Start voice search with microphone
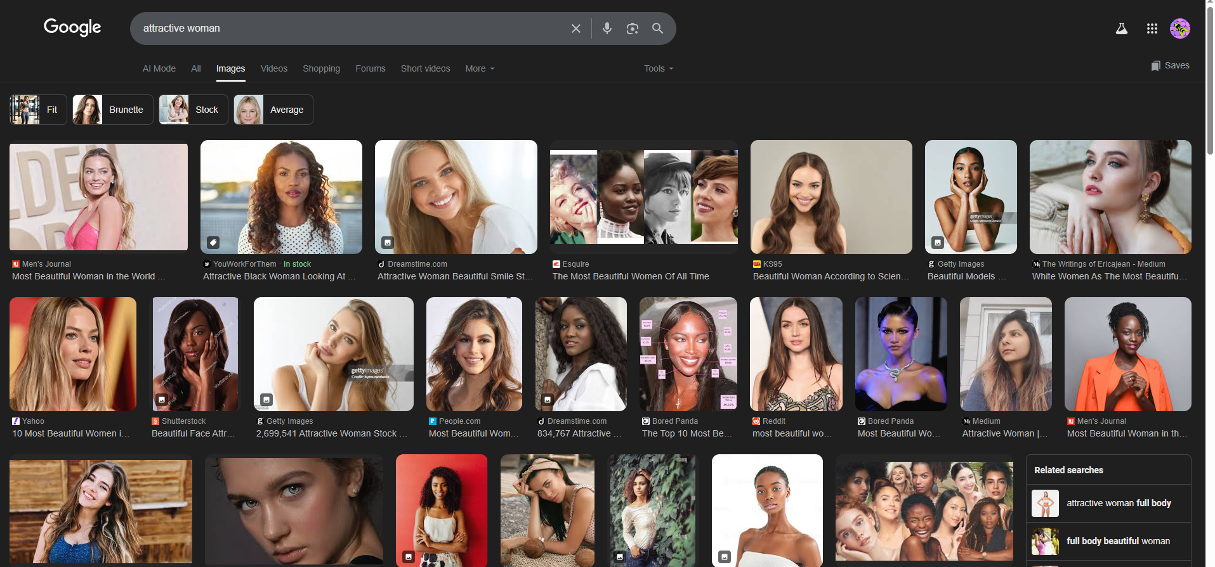 point(607,29)
